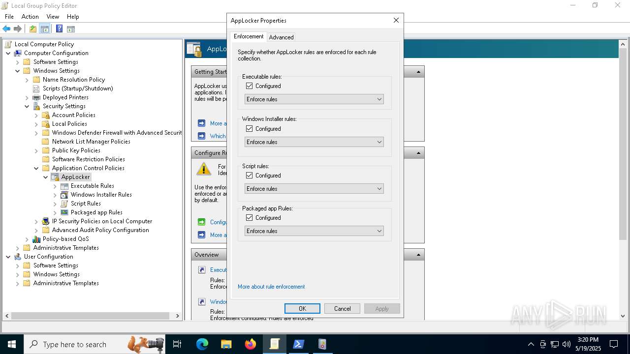
Task: Collapse the Windows Settings node under Computer Configuration
Action: point(18,71)
